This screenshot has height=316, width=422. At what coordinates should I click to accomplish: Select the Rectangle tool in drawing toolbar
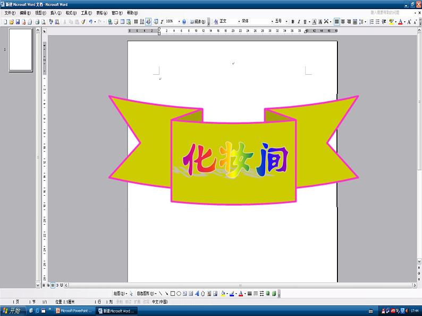tap(173, 293)
